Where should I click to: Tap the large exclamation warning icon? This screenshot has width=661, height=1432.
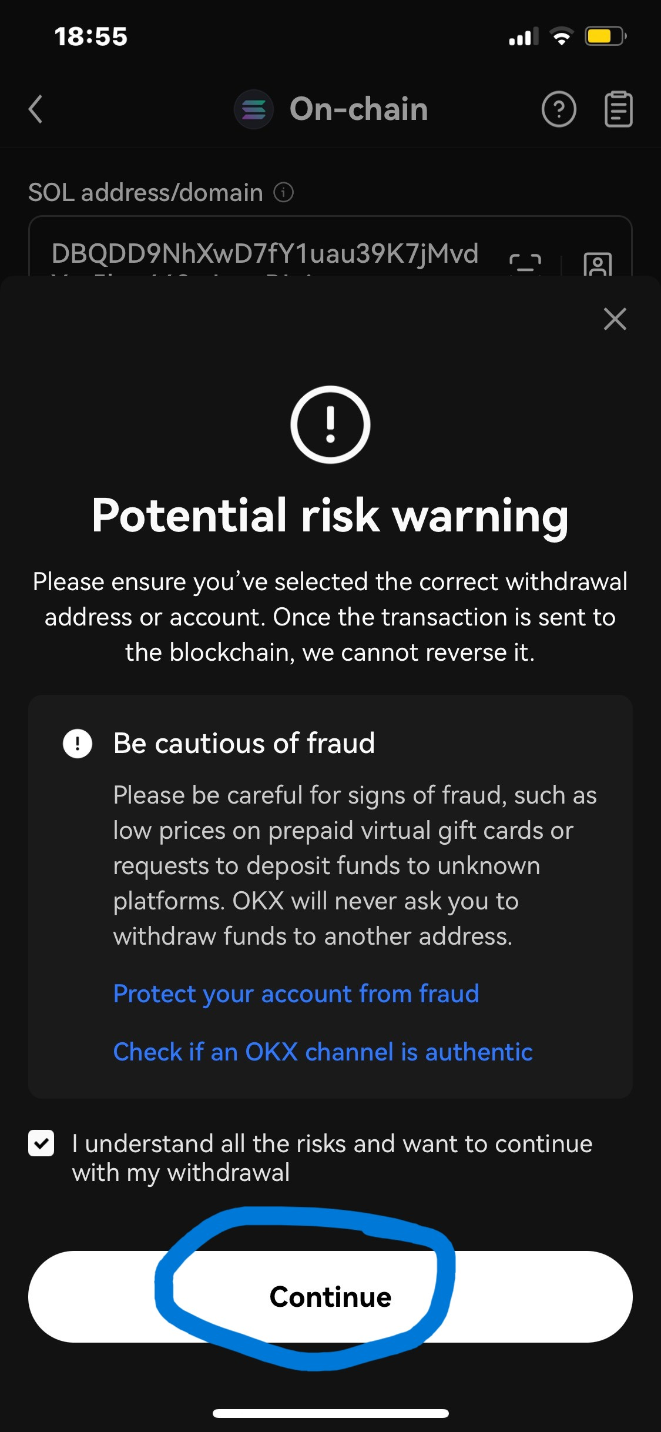330,424
